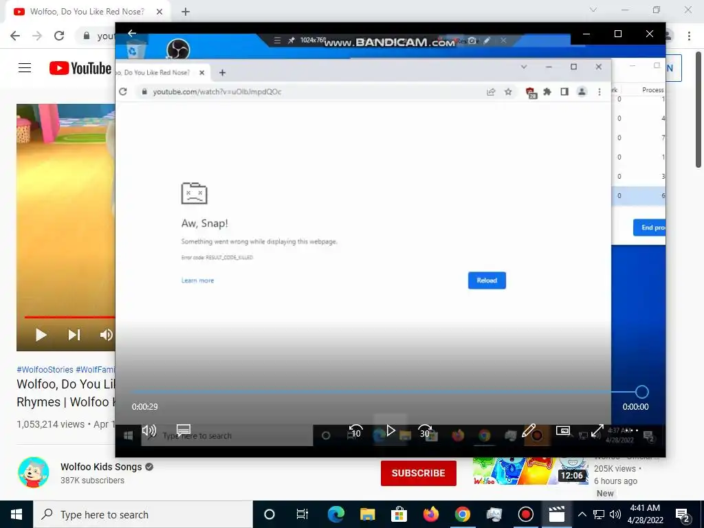Subscribe to Wolfoo Kids Songs
This screenshot has height=528, width=704.
tap(419, 473)
